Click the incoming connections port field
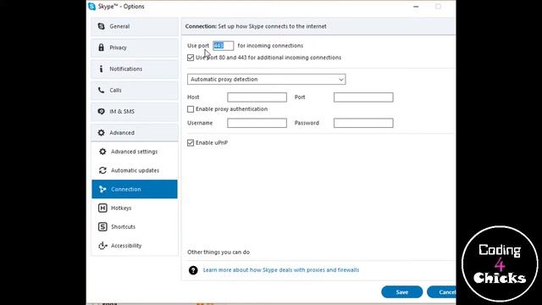Image resolution: width=542 pixels, height=305 pixels. point(224,45)
